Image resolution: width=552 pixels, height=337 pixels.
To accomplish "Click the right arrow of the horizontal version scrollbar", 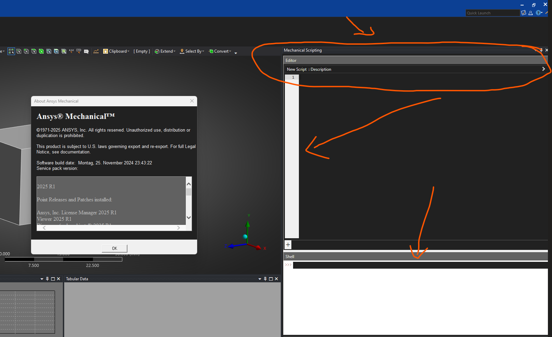I will [x=178, y=228].
